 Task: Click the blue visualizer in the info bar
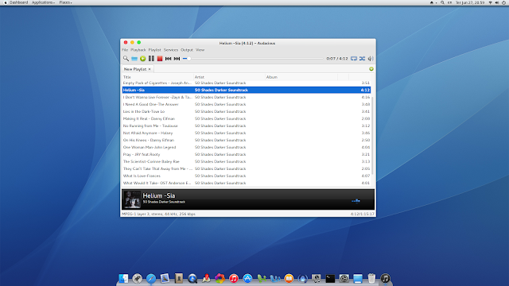[x=356, y=201]
